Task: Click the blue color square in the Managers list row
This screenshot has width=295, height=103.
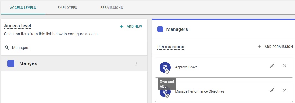Action: coord(11,63)
